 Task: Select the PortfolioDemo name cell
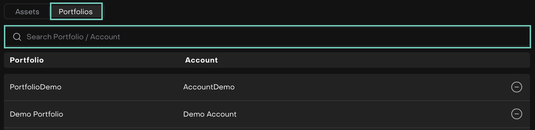point(35,87)
